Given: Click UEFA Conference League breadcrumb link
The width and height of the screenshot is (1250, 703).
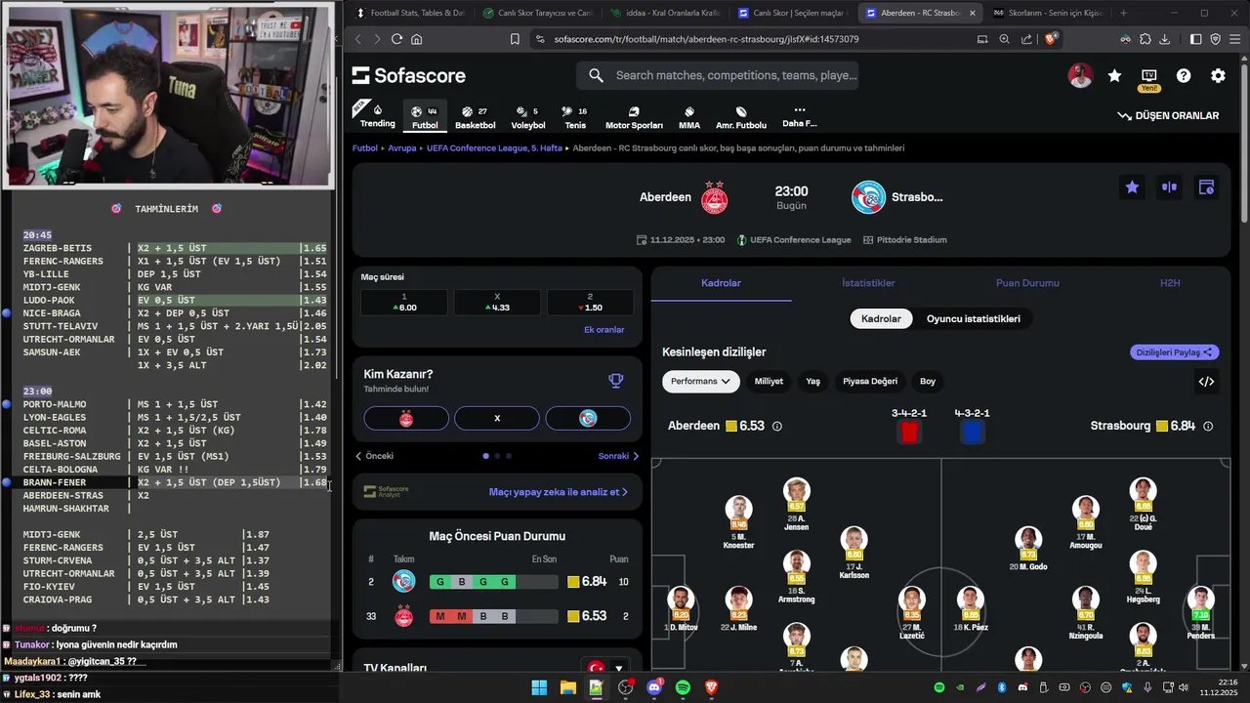Looking at the screenshot, I should point(494,148).
